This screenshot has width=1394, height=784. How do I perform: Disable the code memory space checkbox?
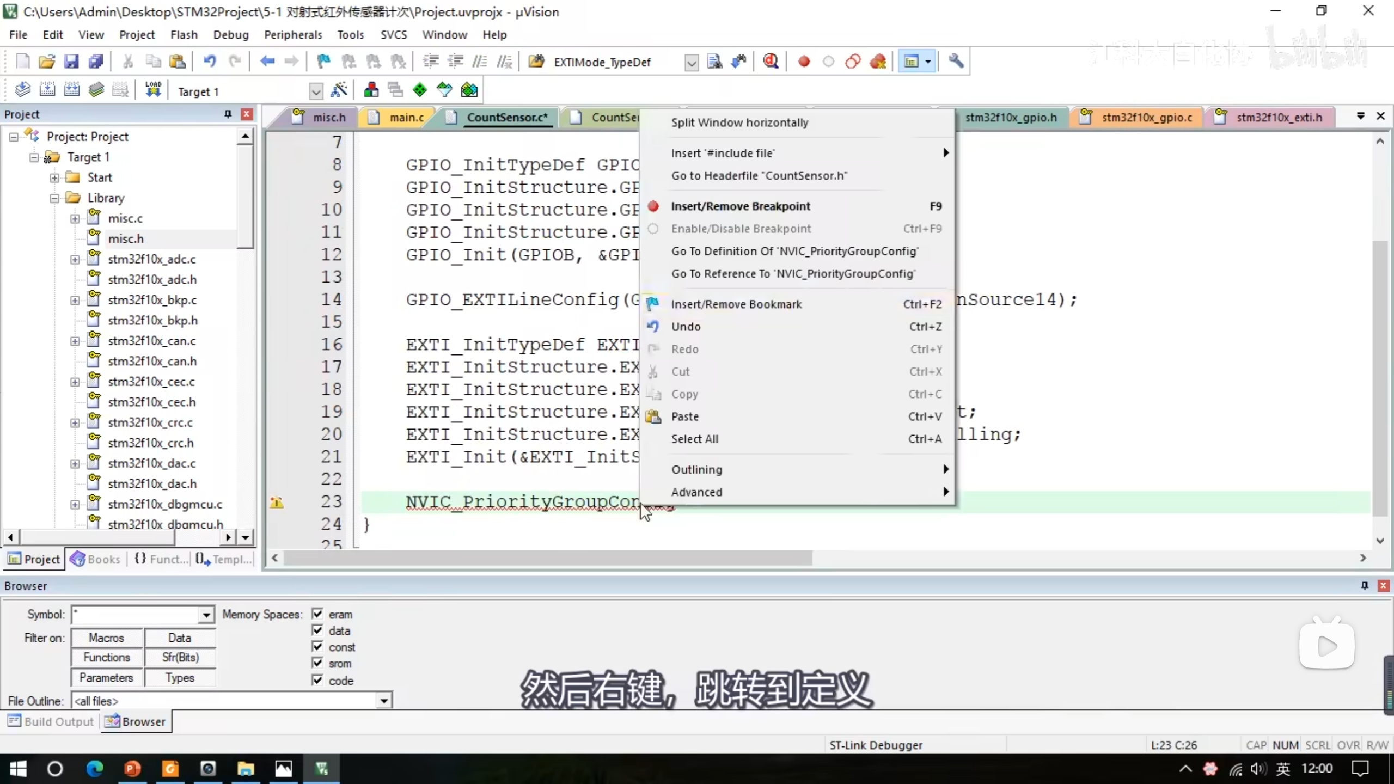pos(317,680)
